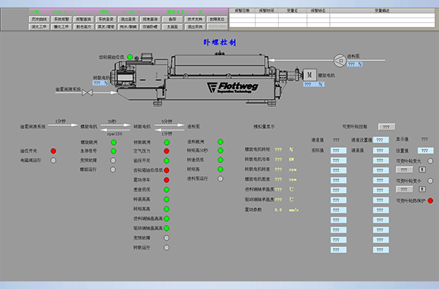
Task: Click the red 可变叶轮热保护 indicator lamp
Action: pyautogui.click(x=431, y=201)
